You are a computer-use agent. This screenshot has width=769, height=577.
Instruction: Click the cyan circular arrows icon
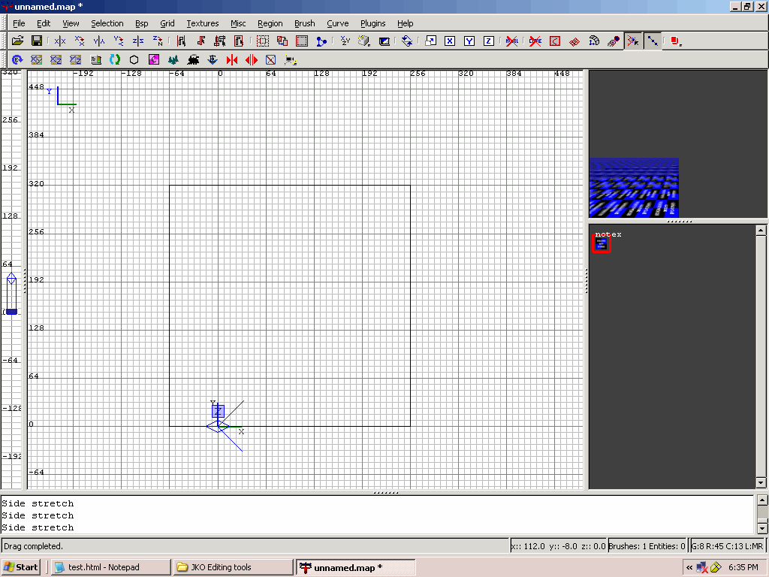pos(115,59)
